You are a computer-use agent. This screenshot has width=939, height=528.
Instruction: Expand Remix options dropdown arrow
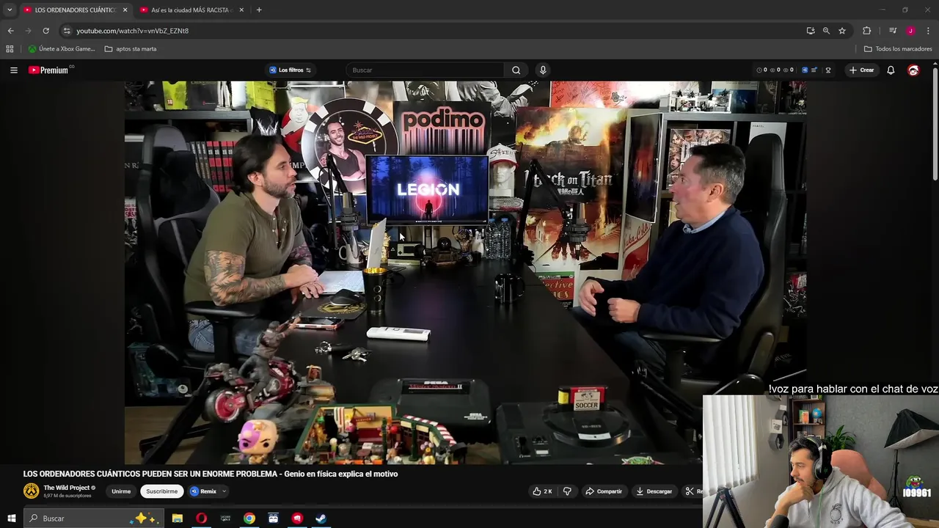(x=224, y=491)
